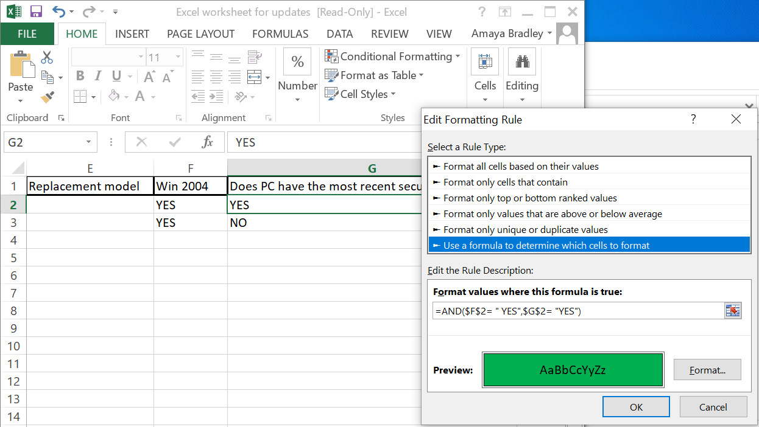The height and width of the screenshot is (427, 759).
Task: Open the Number format percent button
Action: coord(297,62)
